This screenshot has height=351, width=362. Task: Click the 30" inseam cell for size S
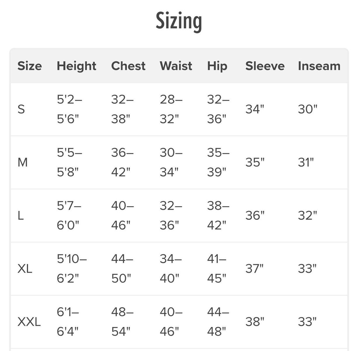(x=307, y=109)
